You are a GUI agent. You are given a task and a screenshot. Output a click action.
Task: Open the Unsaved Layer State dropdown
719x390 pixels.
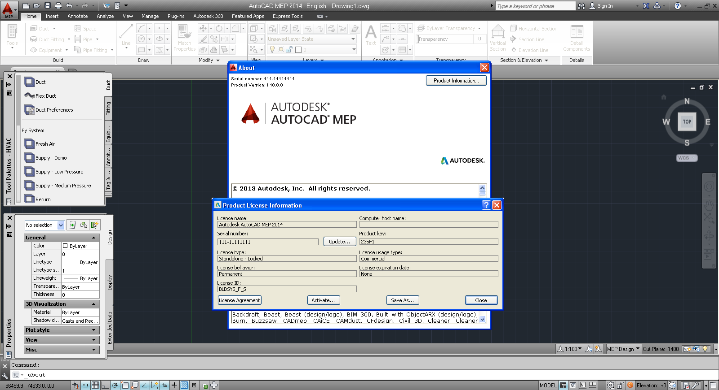tap(312, 39)
